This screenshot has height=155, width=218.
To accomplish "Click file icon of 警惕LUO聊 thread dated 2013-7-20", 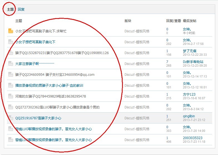I will pos(11,129).
